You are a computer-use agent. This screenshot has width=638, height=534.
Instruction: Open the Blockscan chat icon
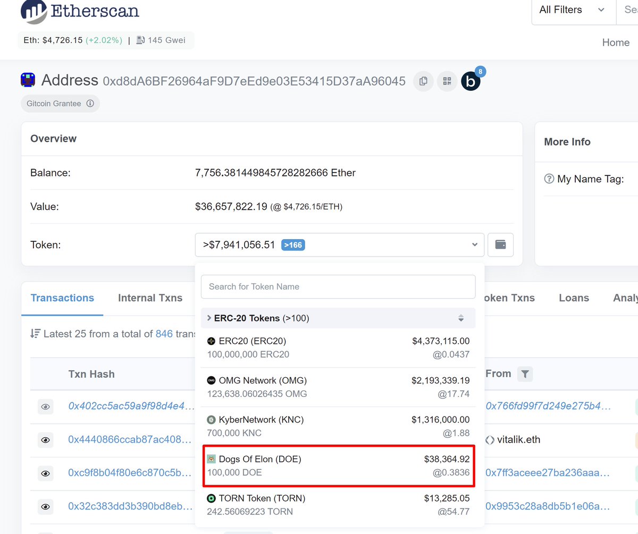pos(471,81)
